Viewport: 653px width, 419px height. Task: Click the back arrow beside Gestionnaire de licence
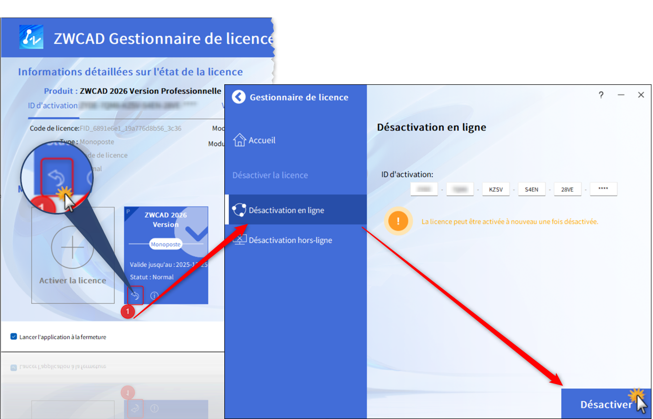239,97
